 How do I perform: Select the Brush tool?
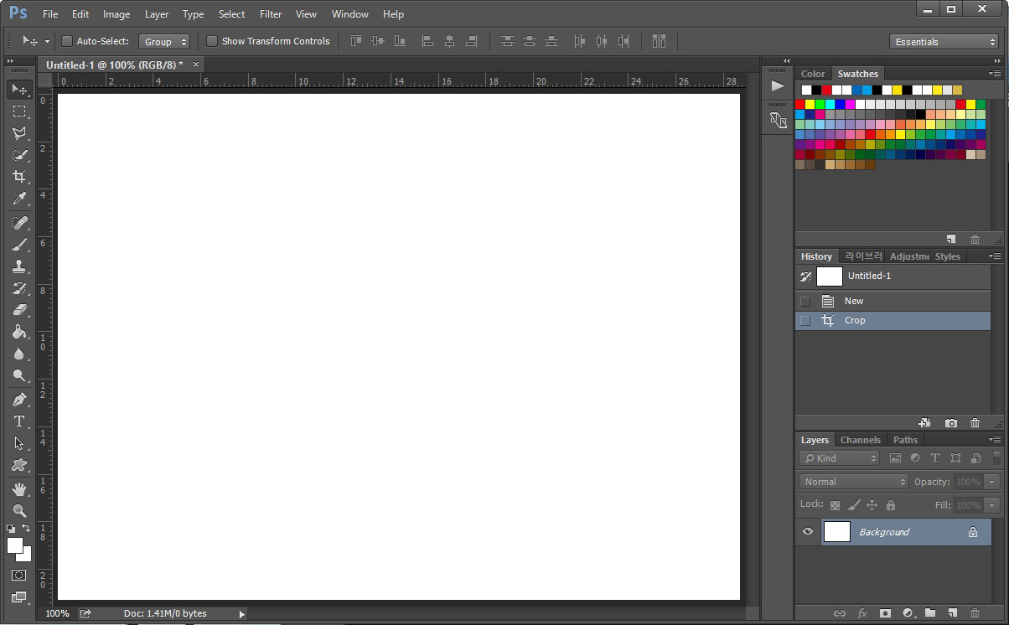[x=19, y=245]
